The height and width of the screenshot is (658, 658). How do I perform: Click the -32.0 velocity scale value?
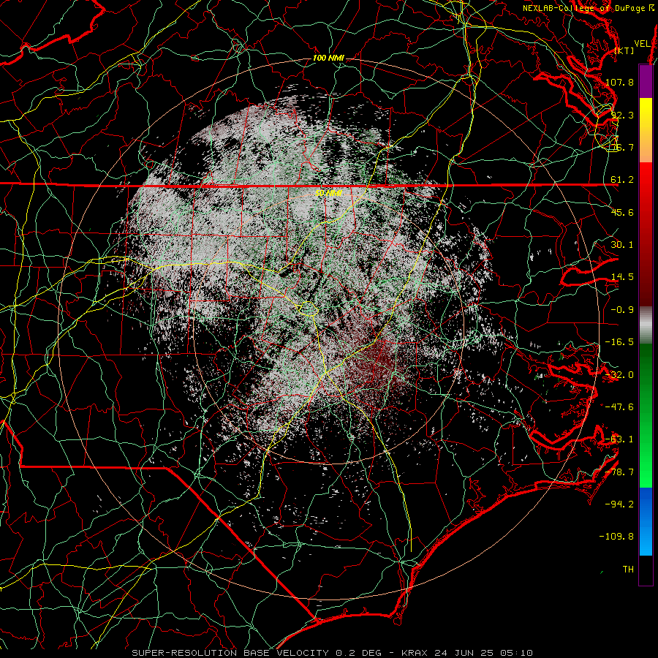click(619, 375)
